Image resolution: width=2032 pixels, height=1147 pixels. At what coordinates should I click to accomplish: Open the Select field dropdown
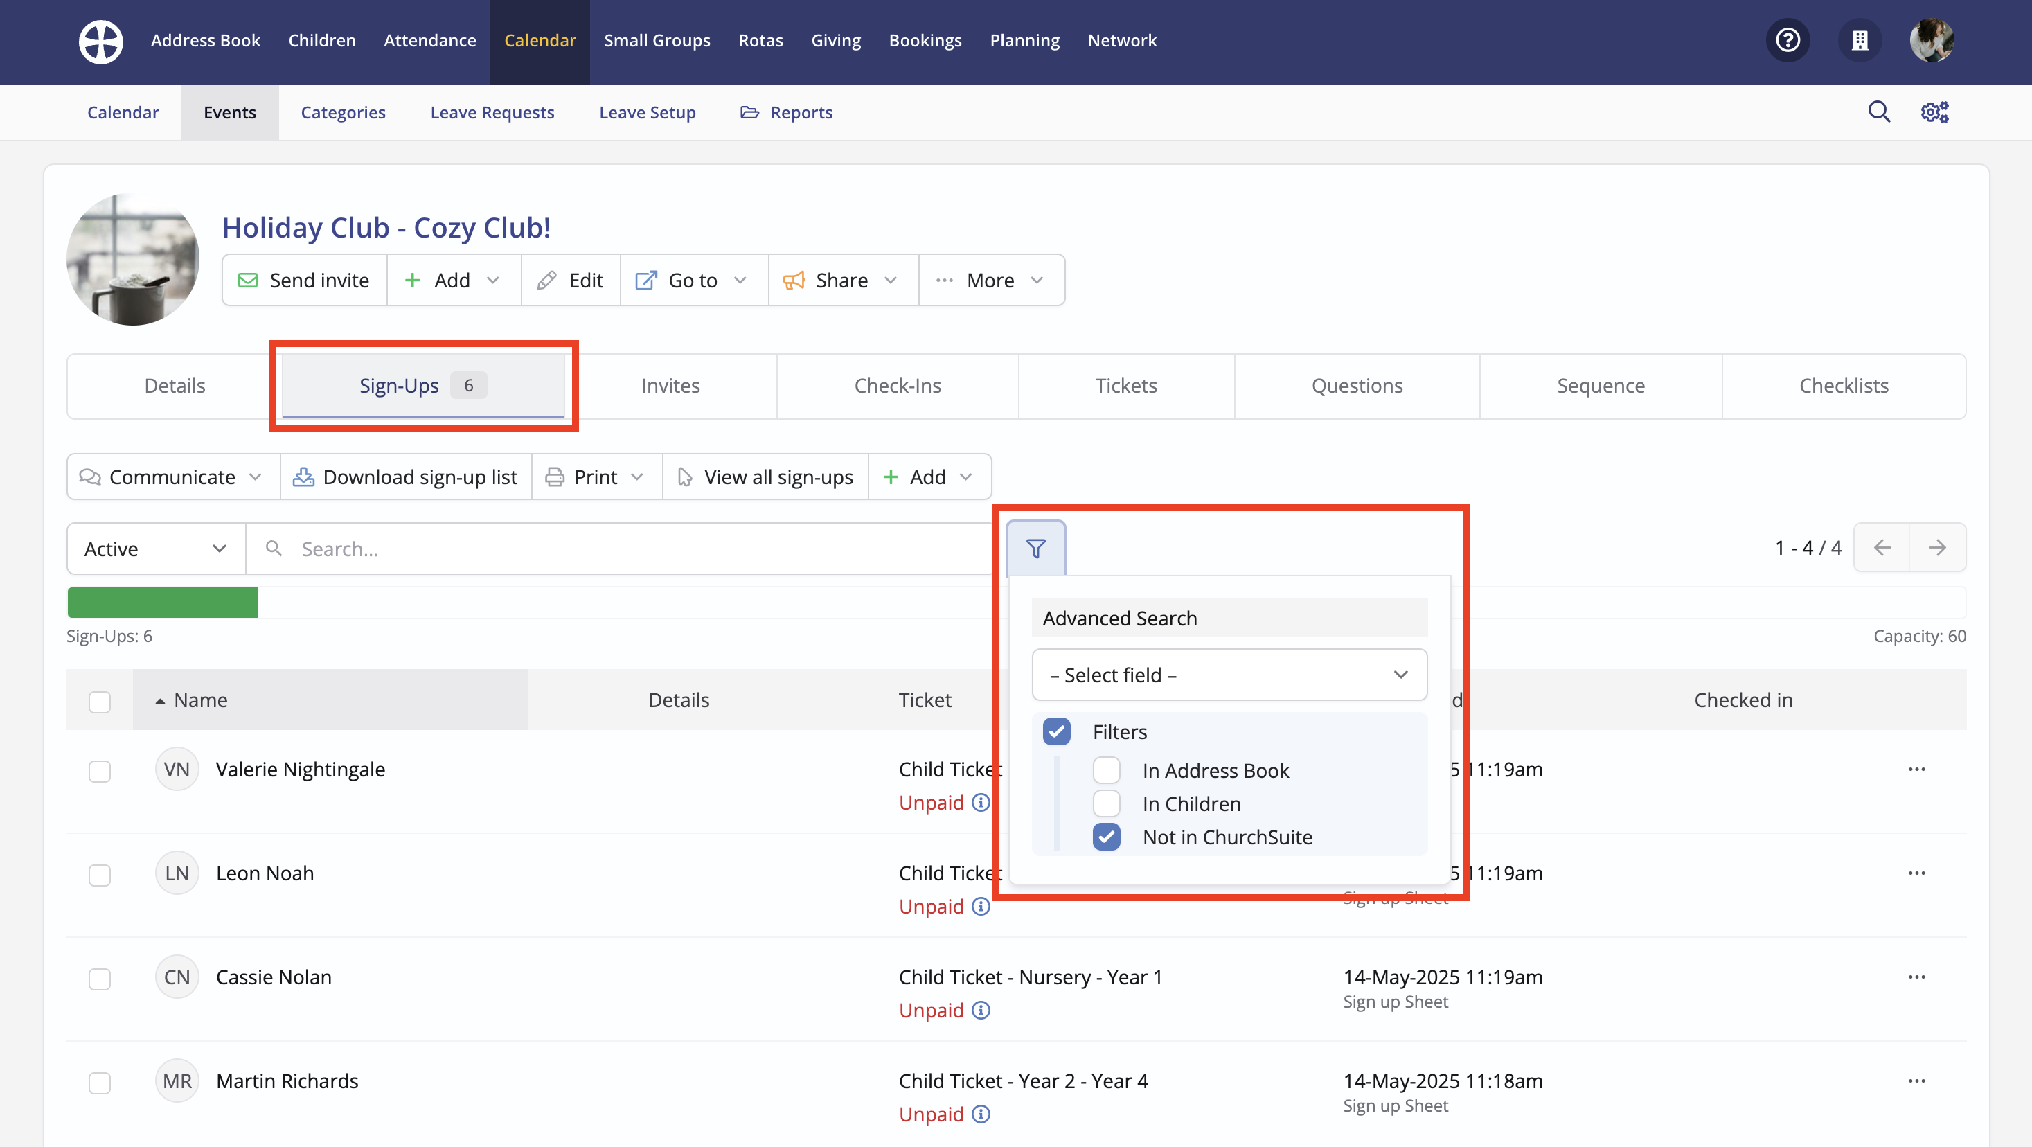click(1229, 675)
